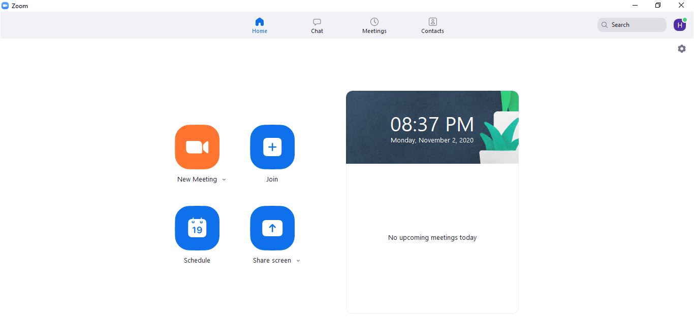694x328 pixels.
Task: Expand the Share screen options arrow
Action: tap(298, 261)
